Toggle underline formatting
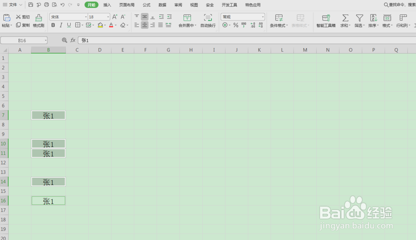Screen dimensions: 416x240 click(x=69, y=25)
